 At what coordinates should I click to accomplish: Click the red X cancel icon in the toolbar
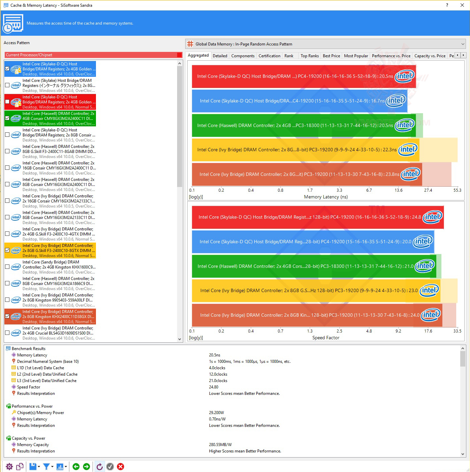[121, 466]
